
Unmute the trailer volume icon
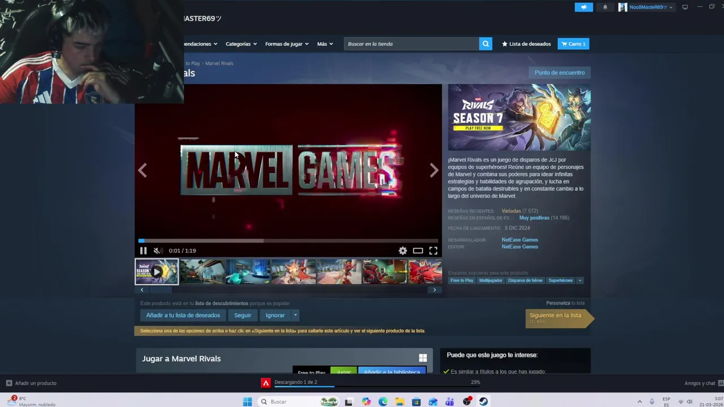tap(158, 250)
